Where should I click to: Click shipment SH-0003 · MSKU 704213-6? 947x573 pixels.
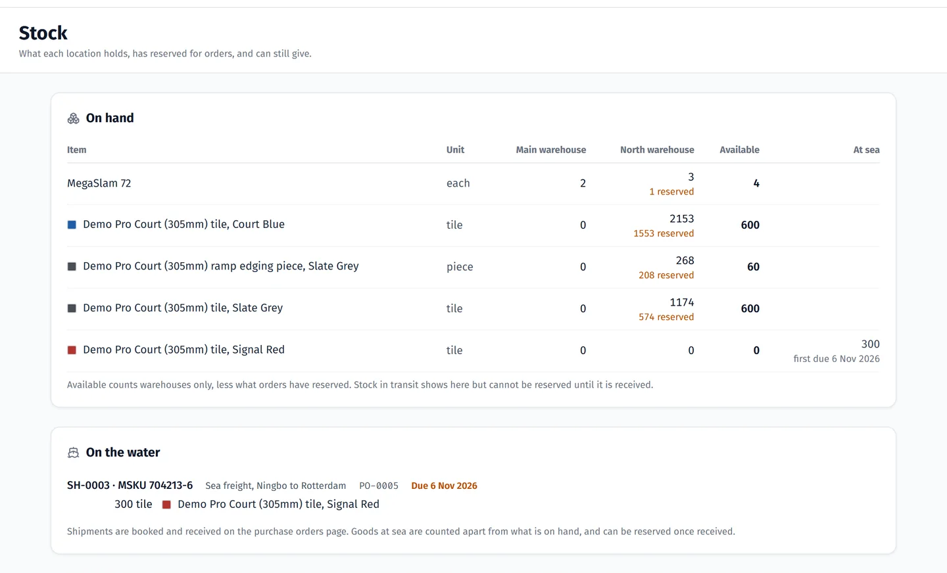pyautogui.click(x=130, y=486)
